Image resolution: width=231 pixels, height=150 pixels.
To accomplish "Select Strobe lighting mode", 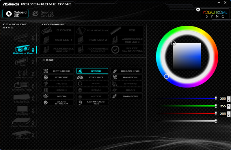I will 58,77.
